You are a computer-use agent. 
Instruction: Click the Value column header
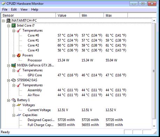click(x=68, y=15)
